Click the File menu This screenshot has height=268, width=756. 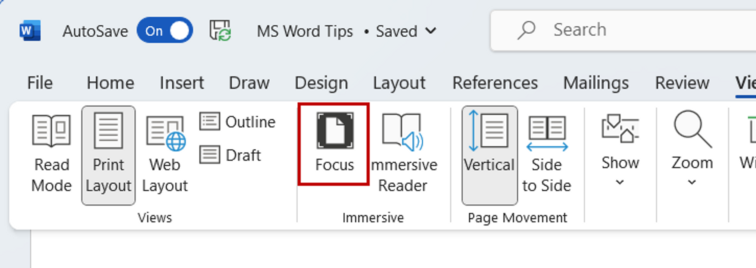pos(39,83)
